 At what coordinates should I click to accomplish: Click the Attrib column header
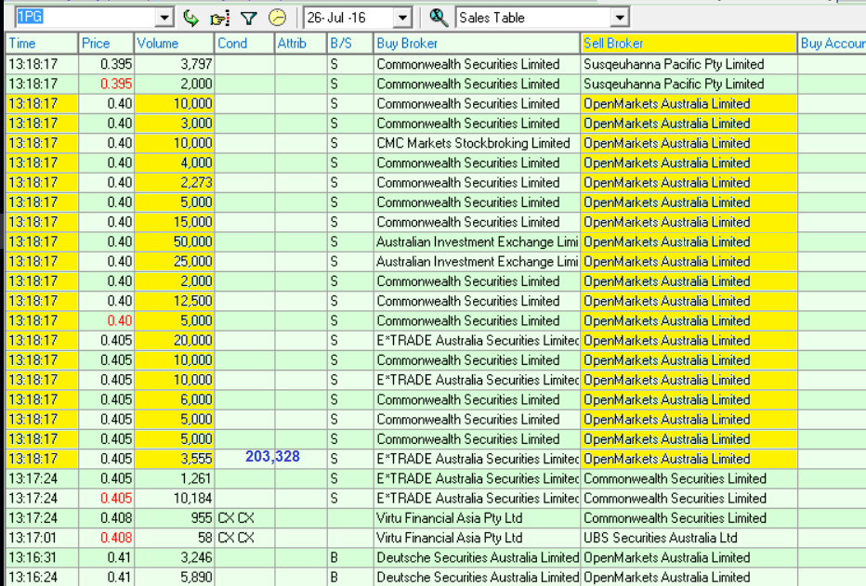point(300,44)
